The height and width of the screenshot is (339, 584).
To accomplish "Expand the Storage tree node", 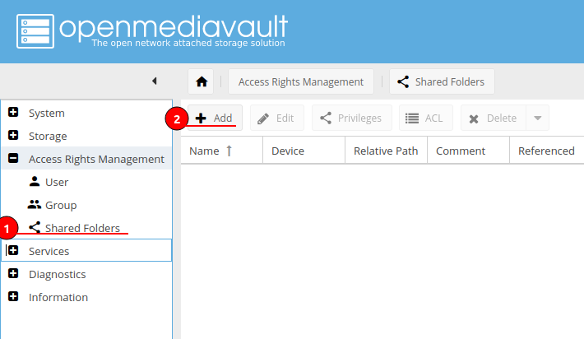I will 13,135.
